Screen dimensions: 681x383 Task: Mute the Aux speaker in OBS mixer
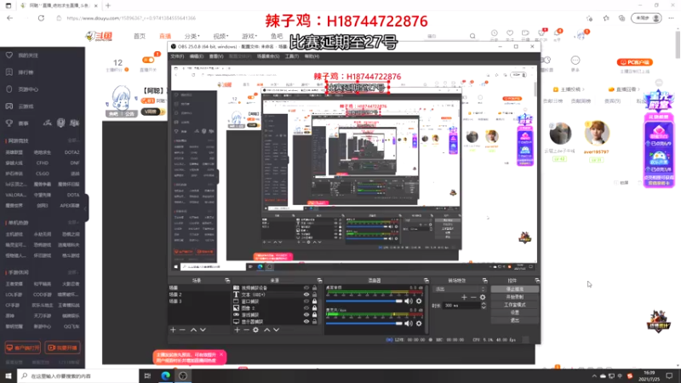[x=409, y=323]
